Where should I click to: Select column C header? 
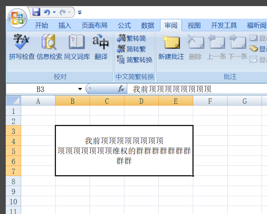tap(107, 101)
